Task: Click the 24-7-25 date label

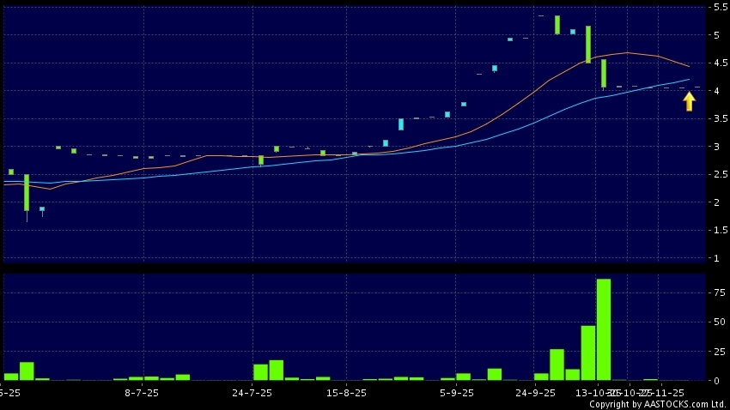Action: (252, 393)
